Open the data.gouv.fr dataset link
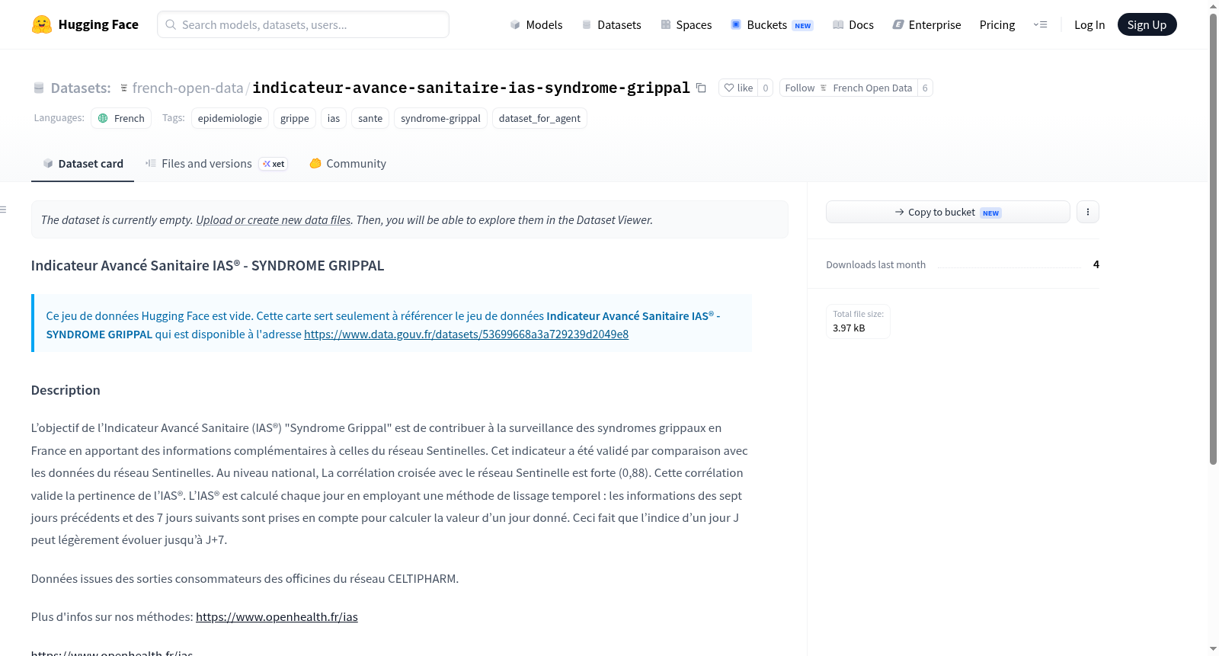Viewport: 1219px width, 656px height. click(466, 334)
